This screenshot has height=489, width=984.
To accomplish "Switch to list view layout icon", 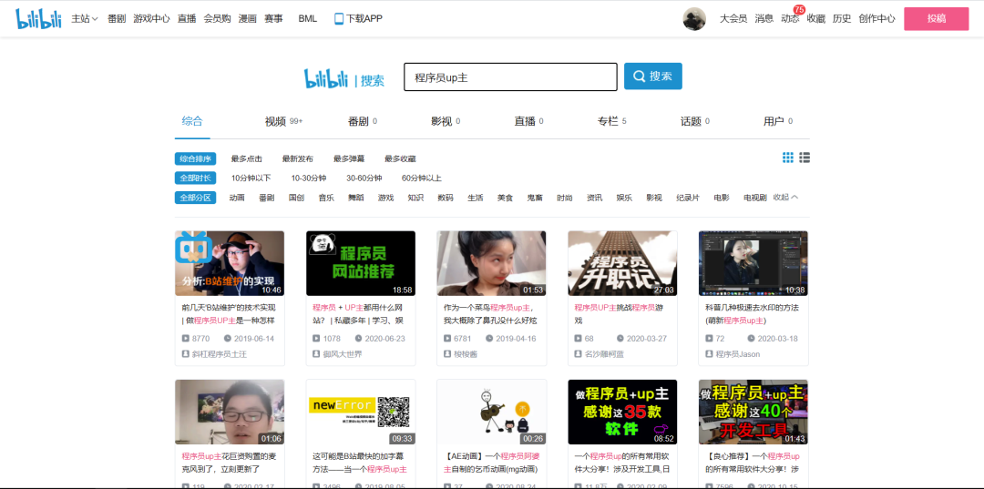I will [805, 158].
